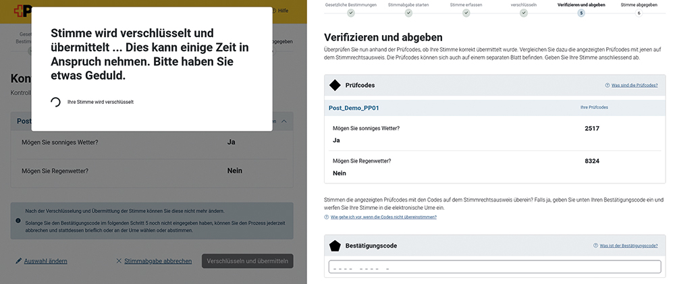Click the Swiss Post logo
The width and height of the screenshot is (675, 284).
pos(22,10)
